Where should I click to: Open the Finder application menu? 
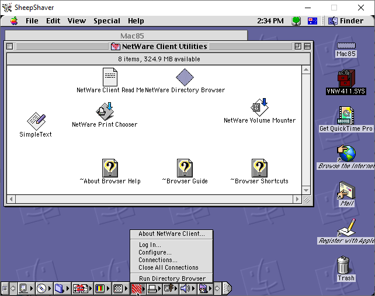click(x=346, y=21)
